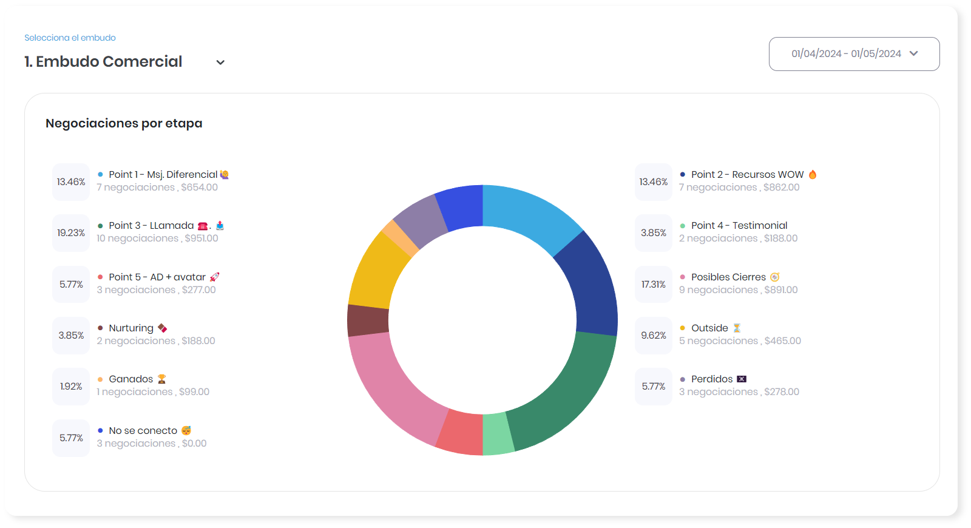The width and height of the screenshot is (971, 528).
Task: Click the "Outside" legend label
Action: coord(709,328)
